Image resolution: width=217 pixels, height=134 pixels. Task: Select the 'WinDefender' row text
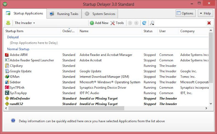point(20,98)
